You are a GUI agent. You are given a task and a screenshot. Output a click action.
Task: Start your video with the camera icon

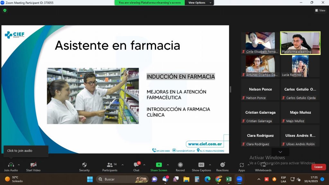click(x=33, y=165)
